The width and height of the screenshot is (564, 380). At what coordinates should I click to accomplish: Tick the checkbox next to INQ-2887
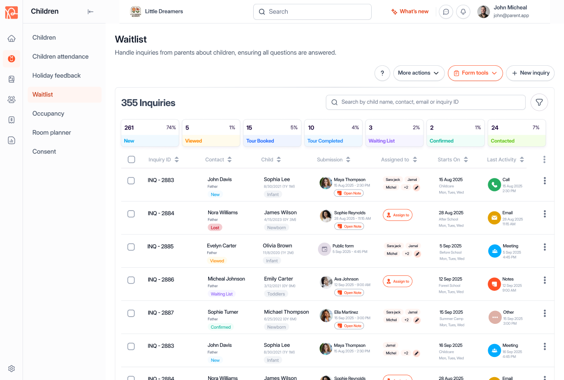(131, 313)
